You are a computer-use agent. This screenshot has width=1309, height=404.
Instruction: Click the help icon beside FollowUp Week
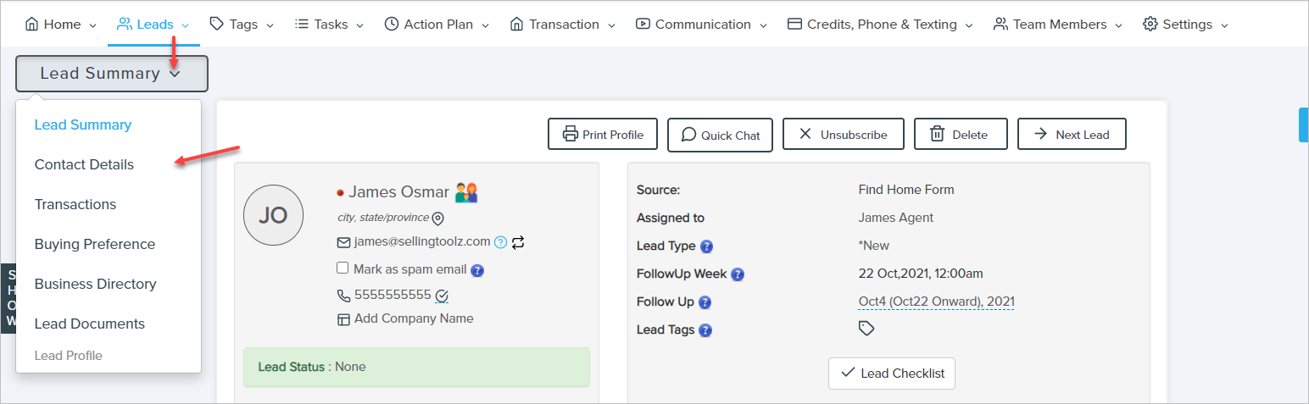click(738, 274)
